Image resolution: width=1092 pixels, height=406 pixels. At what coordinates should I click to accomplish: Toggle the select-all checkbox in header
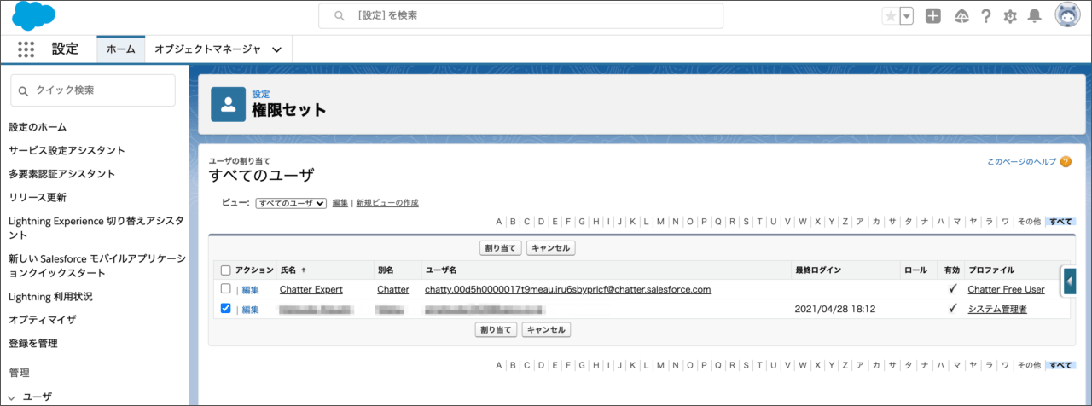(x=226, y=270)
